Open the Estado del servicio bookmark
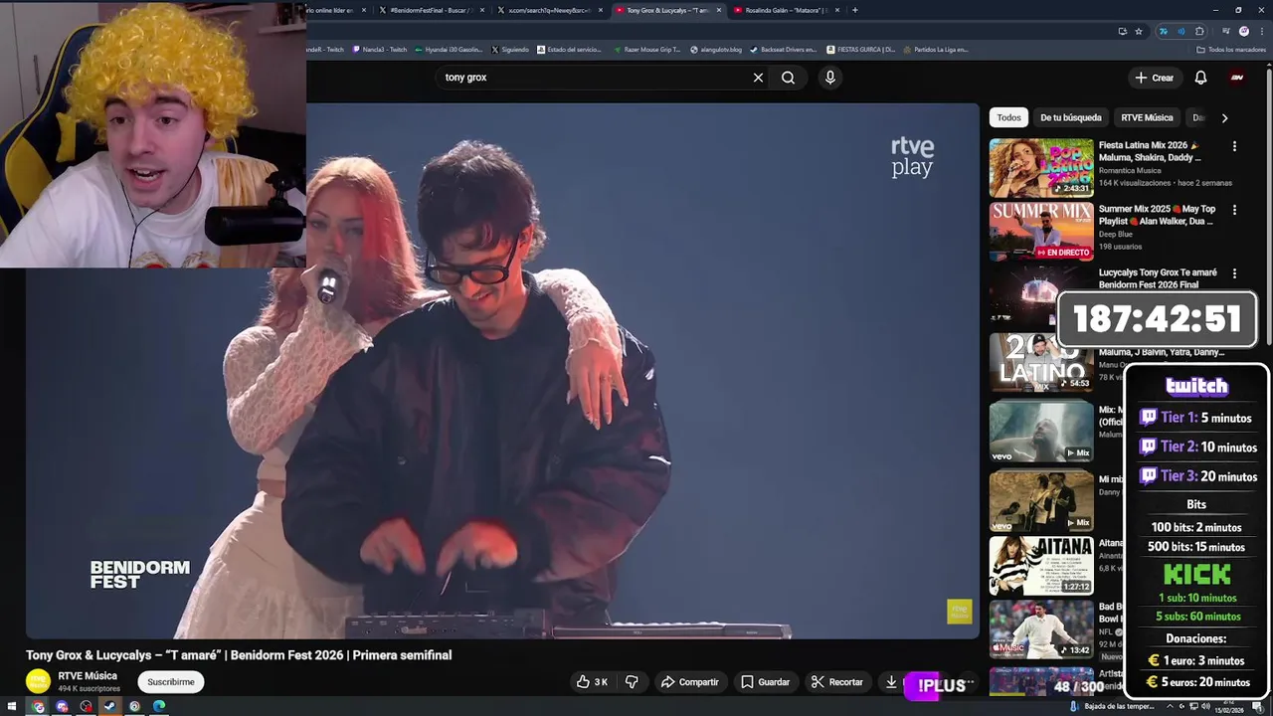The image size is (1273, 716). 569,49
